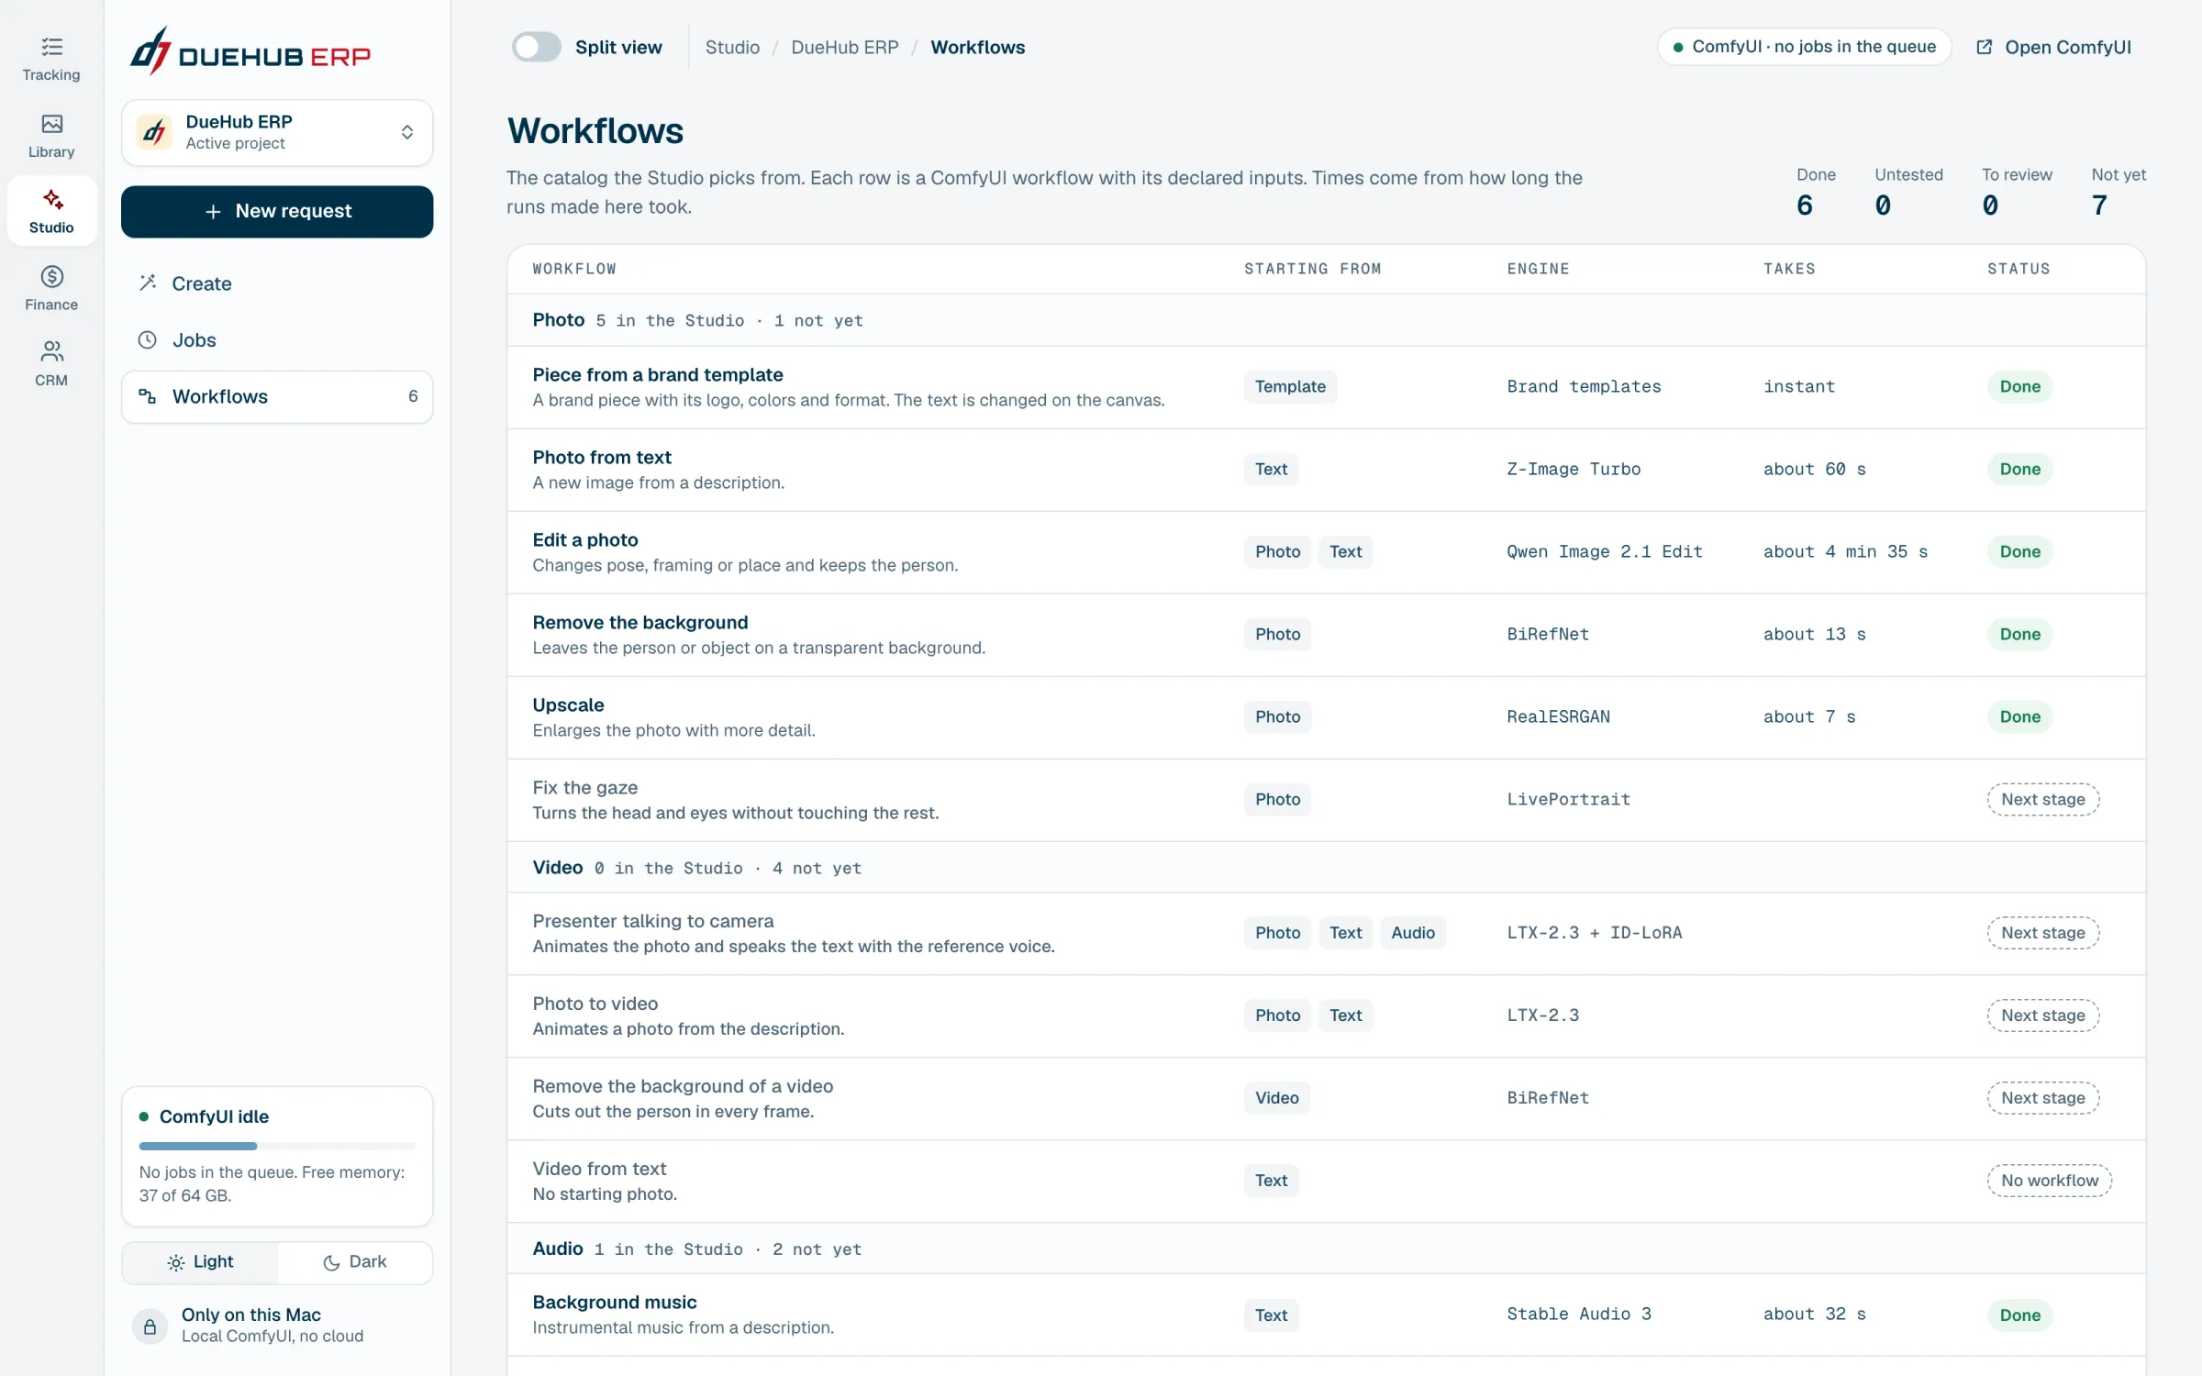The width and height of the screenshot is (2202, 1376).
Task: Open the Upscale workflow
Action: [1326, 717]
